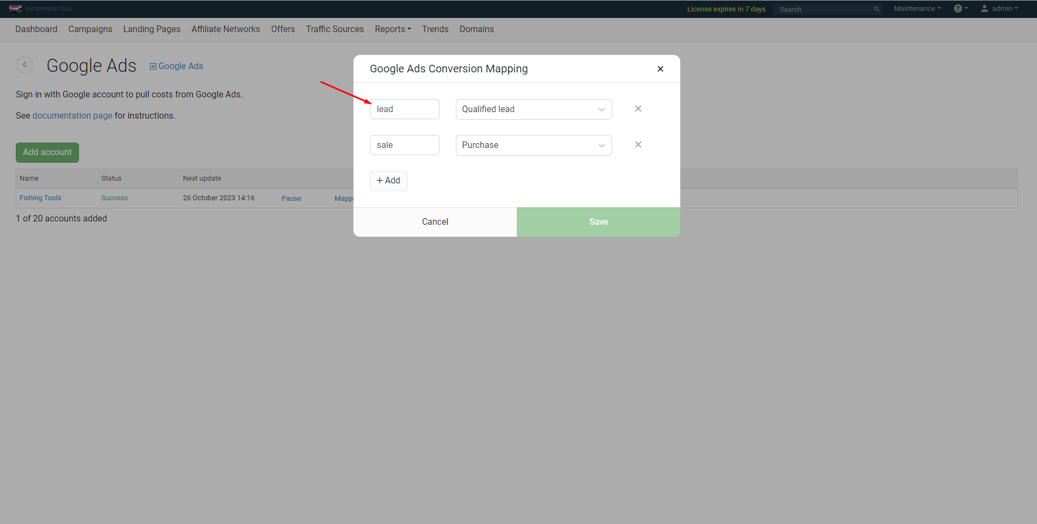Click the + Add mapping button
Screen dimensions: 1037x524
(x=388, y=181)
